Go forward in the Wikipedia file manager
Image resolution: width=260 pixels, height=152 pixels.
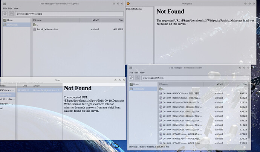[11, 14]
